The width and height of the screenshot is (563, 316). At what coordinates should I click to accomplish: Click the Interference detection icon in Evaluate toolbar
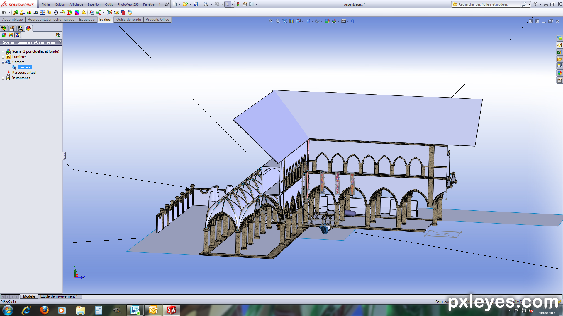[16, 12]
